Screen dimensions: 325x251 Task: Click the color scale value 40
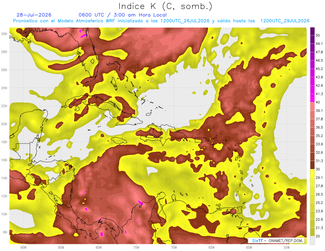[318, 102]
